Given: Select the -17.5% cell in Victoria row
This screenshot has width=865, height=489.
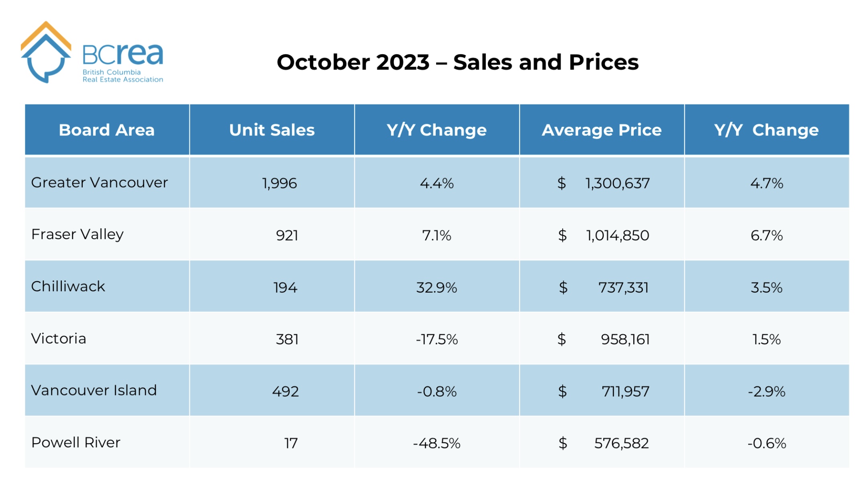Looking at the screenshot, I should pyautogui.click(x=437, y=340).
